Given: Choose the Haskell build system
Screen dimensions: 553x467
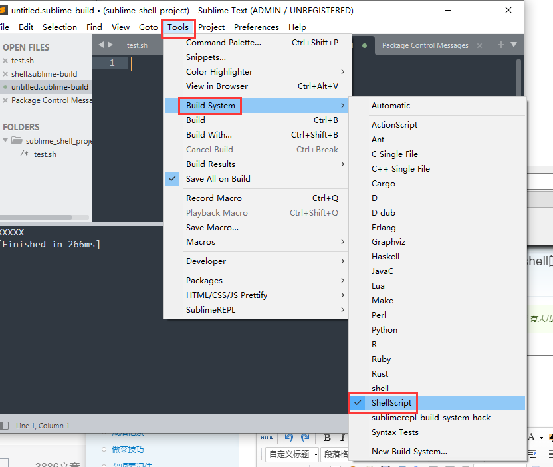Looking at the screenshot, I should 438,257.
